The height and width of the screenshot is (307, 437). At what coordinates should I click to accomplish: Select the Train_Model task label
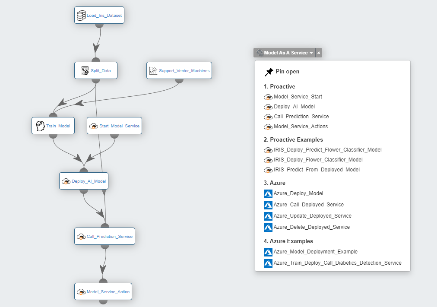58,126
